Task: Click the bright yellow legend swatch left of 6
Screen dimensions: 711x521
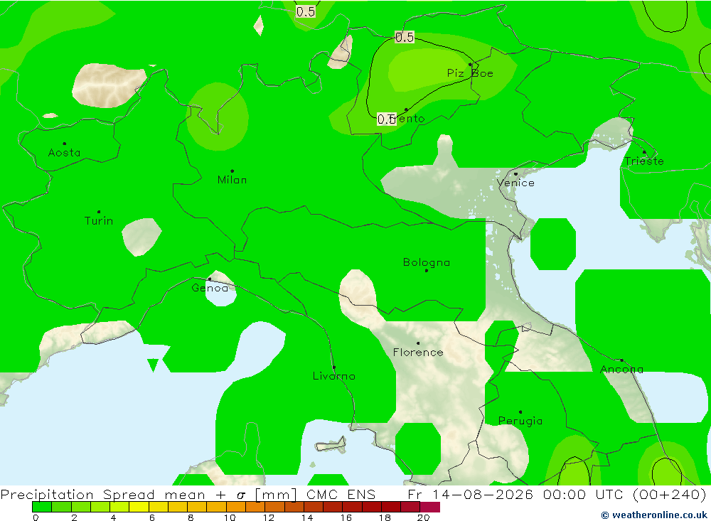Action: click(x=139, y=507)
